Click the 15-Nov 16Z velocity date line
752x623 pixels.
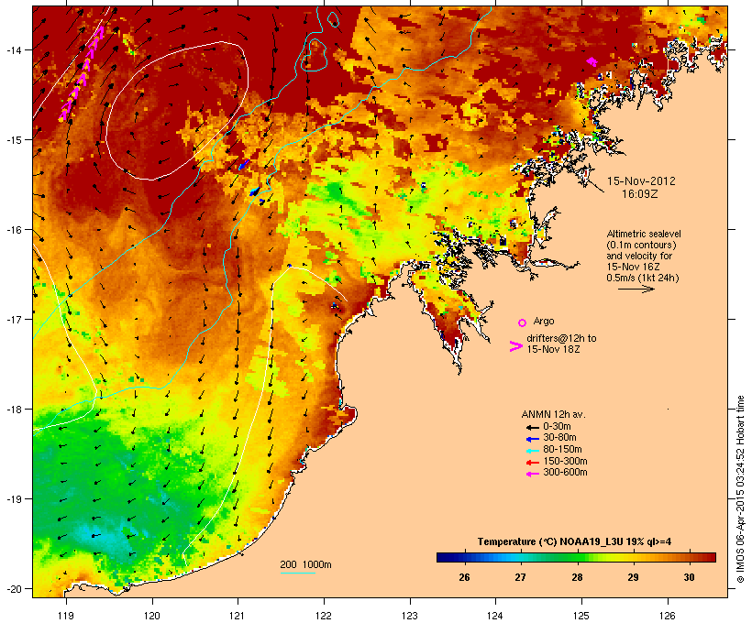coord(633,267)
